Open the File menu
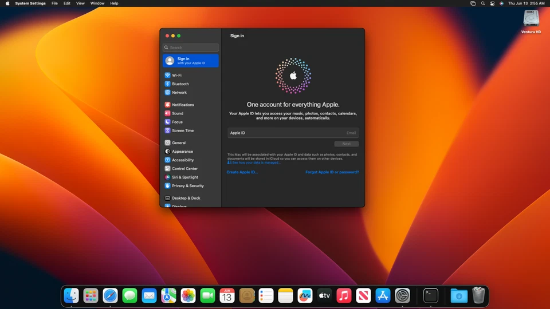 click(x=55, y=3)
